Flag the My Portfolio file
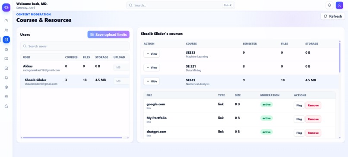Screen dimensions: 348x157 [299, 119]
